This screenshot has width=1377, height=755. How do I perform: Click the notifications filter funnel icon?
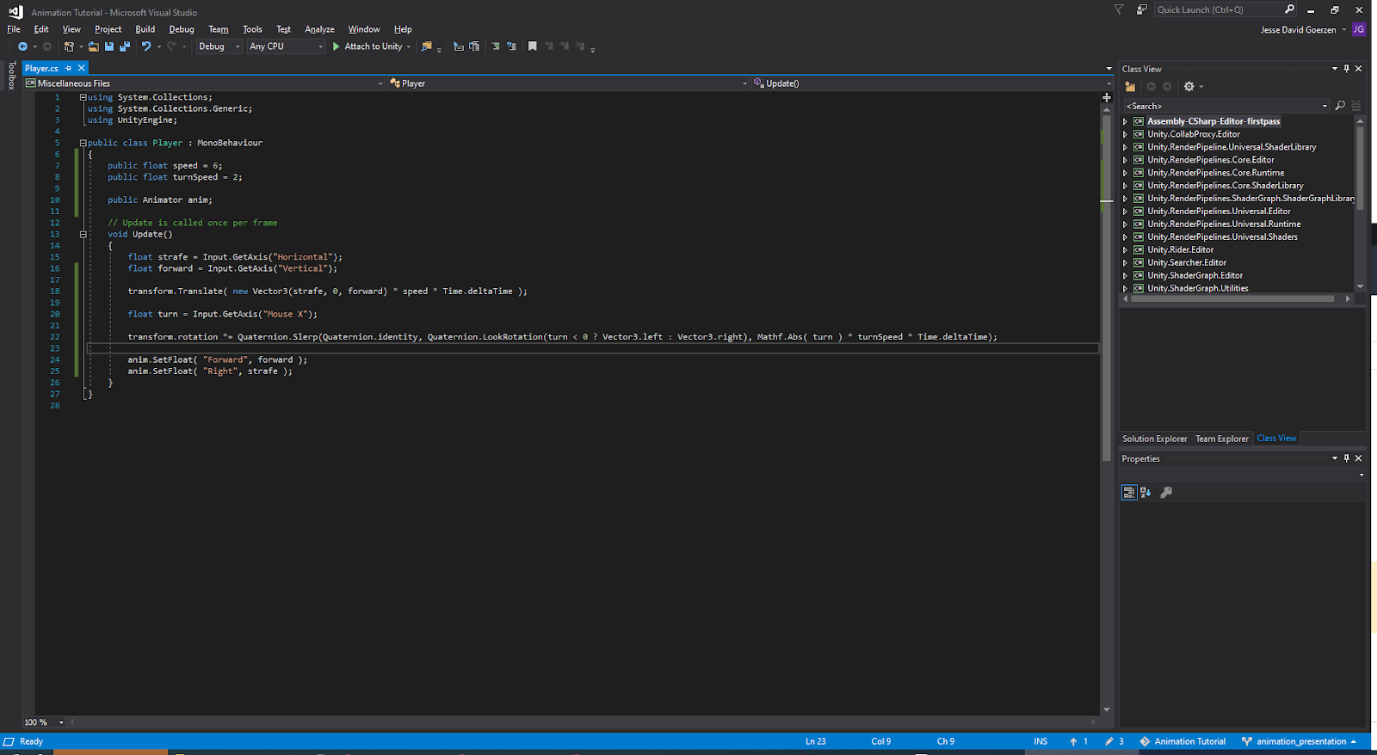(x=1119, y=9)
